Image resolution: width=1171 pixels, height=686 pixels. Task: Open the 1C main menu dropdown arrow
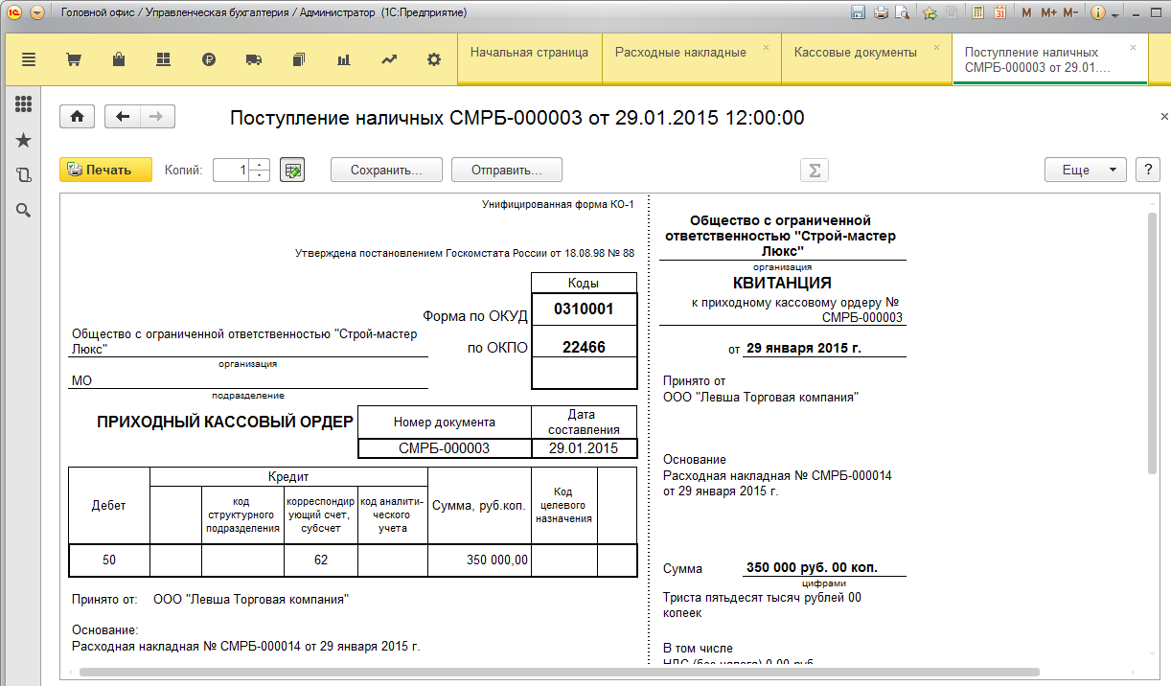click(37, 13)
